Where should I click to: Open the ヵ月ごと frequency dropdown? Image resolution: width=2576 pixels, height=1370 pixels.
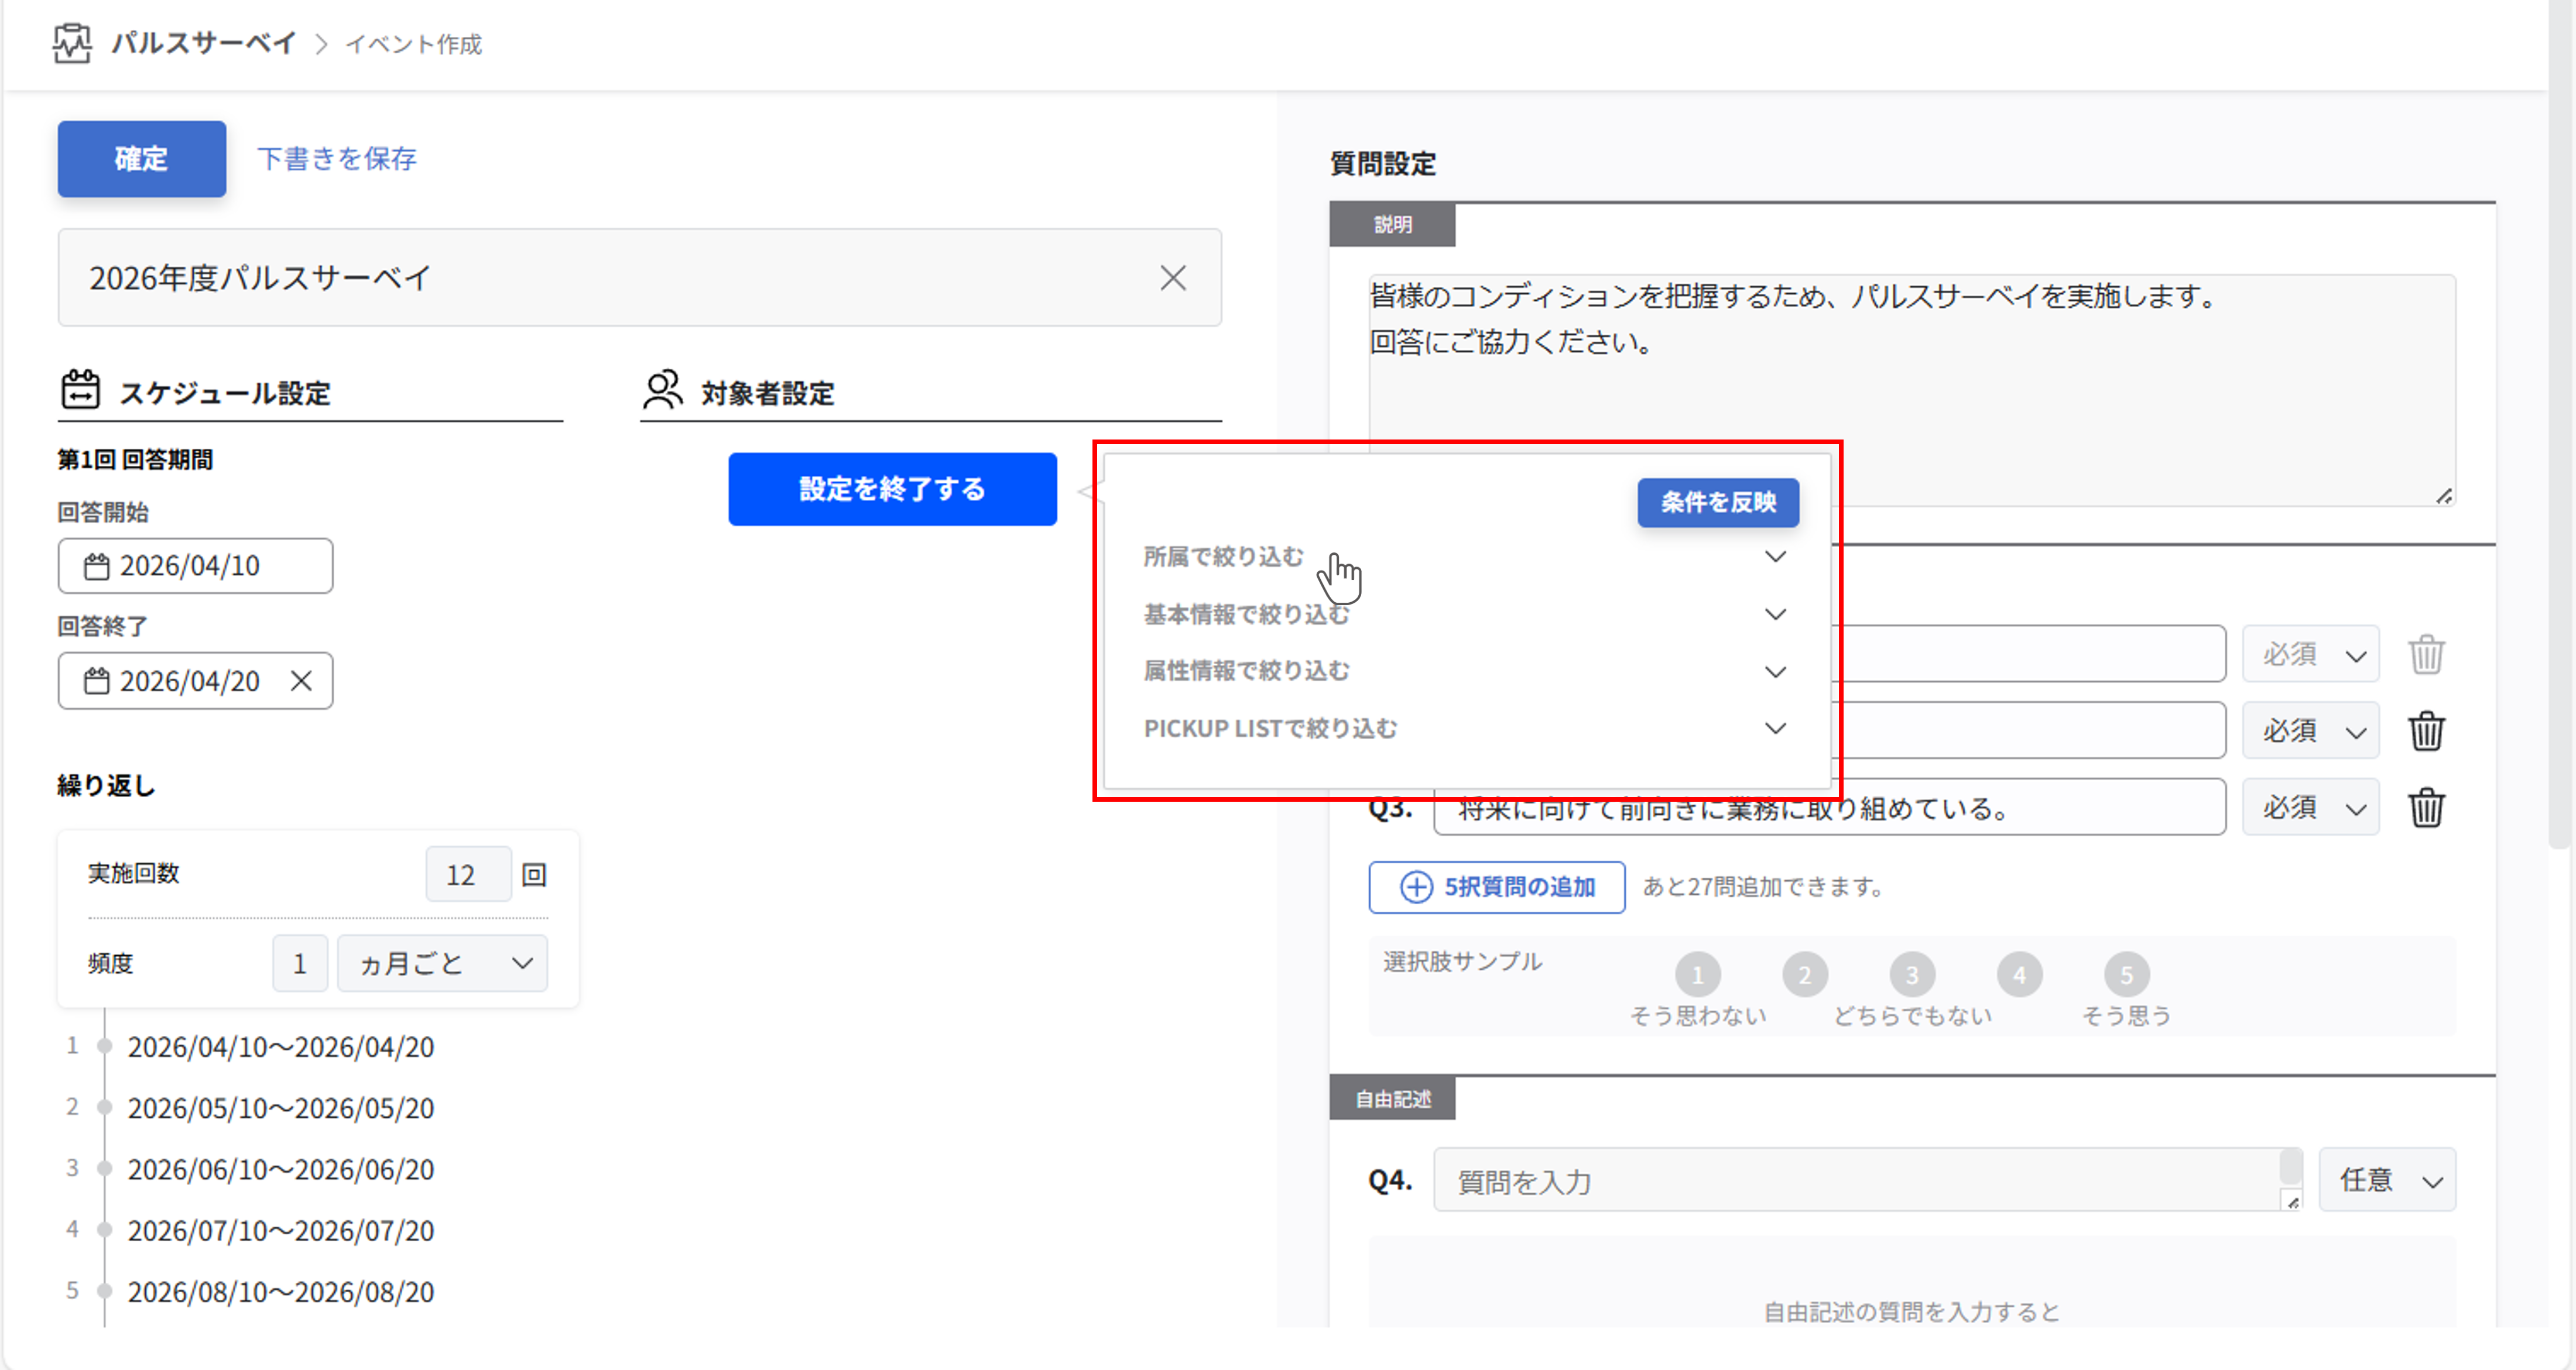click(443, 963)
